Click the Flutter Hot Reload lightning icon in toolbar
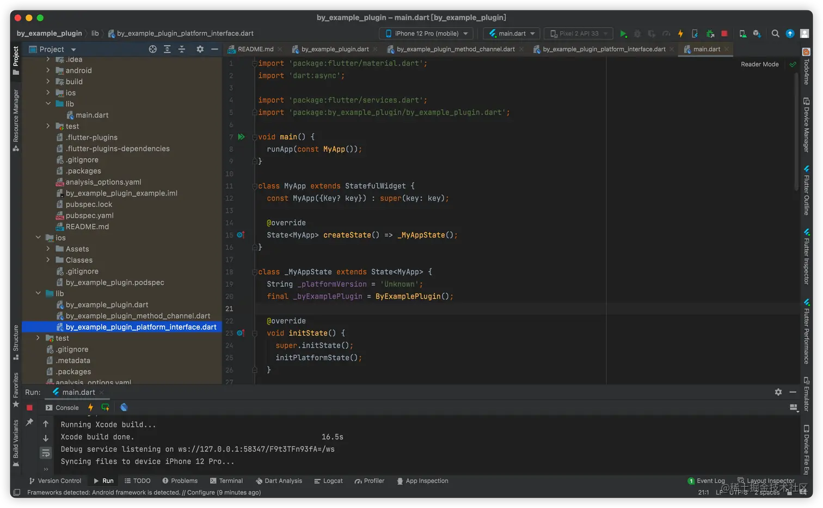The image size is (823, 508). [x=680, y=34]
